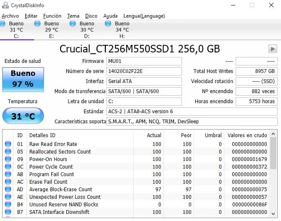Switch to drive D: tab at 30 °C
The width and height of the screenshot is (281, 221).
(87, 30)
